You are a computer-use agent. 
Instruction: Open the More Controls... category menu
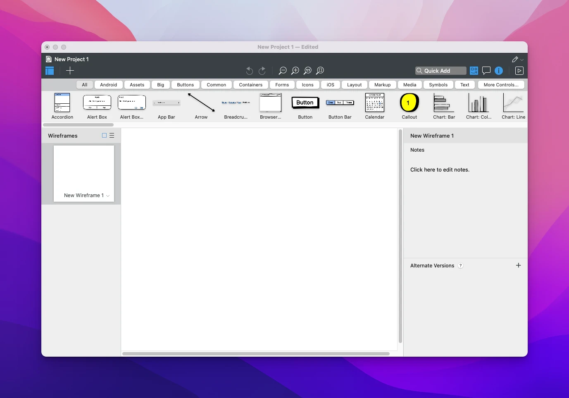click(501, 85)
